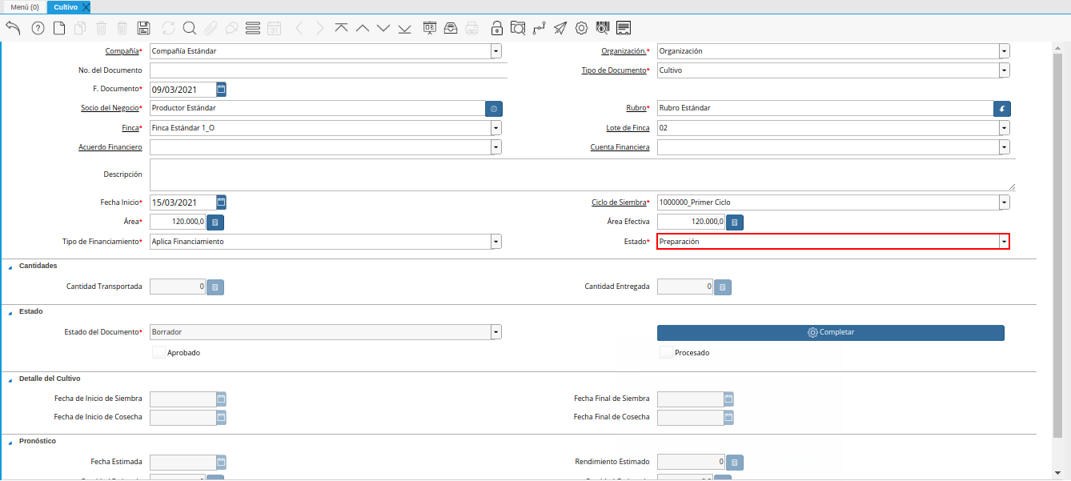Create a new record with blank page icon
The image size is (1071, 481).
tap(59, 28)
